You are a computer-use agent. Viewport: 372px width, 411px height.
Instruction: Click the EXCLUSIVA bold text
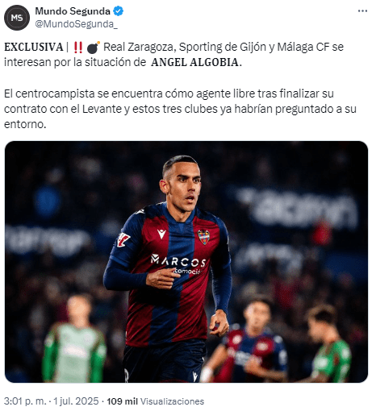pyautogui.click(x=34, y=47)
